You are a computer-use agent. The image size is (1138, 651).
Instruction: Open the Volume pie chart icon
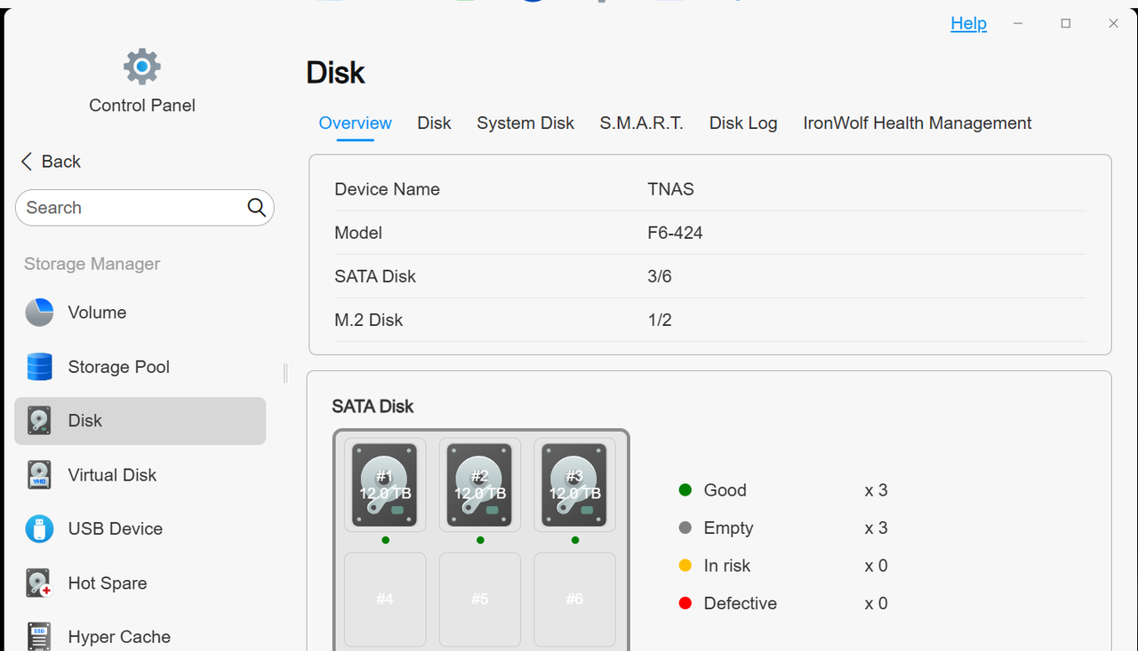39,313
